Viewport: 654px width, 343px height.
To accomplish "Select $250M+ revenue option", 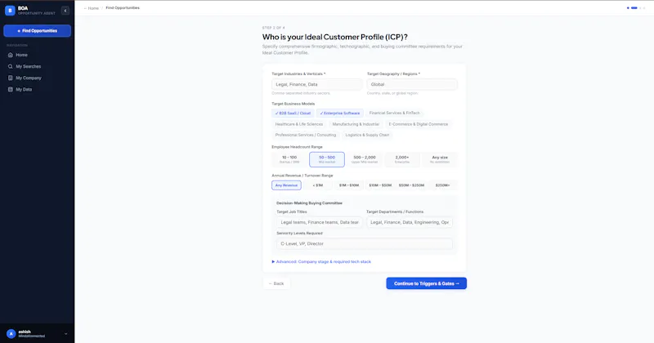I will pos(442,185).
